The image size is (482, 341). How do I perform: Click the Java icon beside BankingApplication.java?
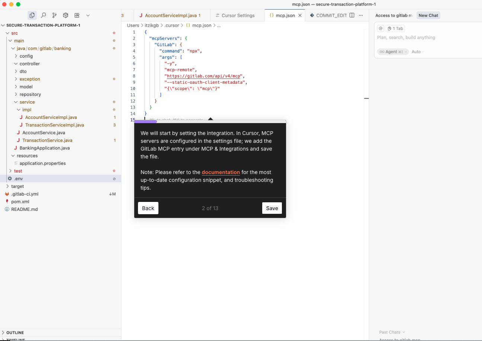point(15,148)
